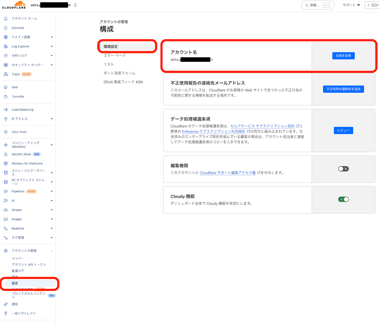This screenshot has width=380, height=325.
Task: Click the Discover lightbulb icon
Action: [6, 28]
